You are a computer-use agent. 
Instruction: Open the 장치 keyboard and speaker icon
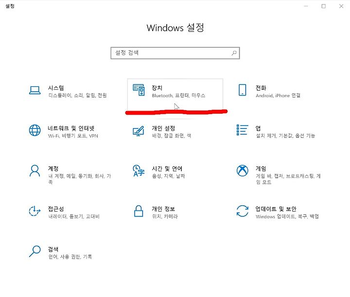(139, 90)
